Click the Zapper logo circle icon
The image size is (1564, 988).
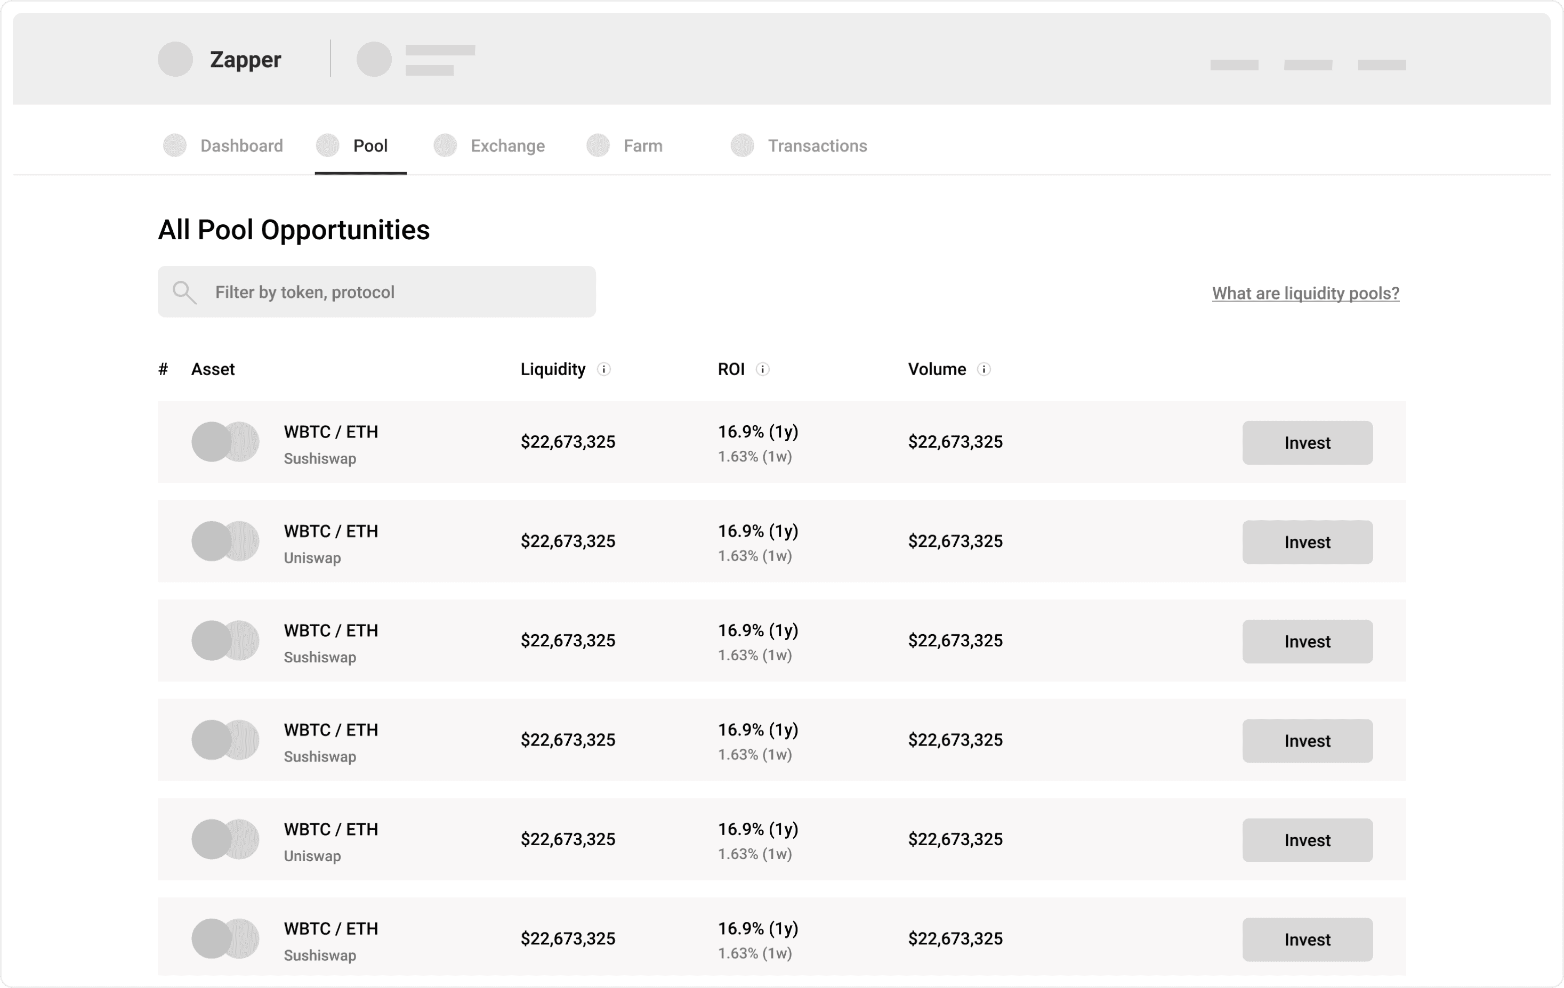pos(175,59)
